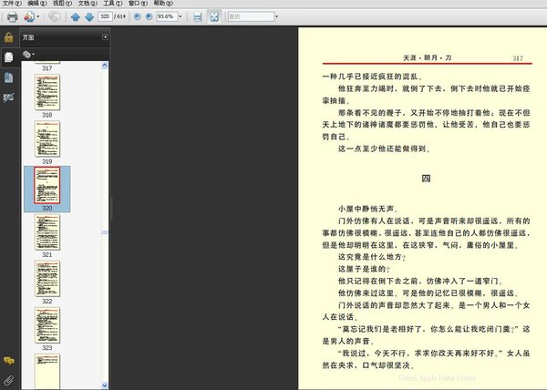The image size is (547, 390).
Task: Open the Attachments paperclip icon
Action: click(9, 380)
